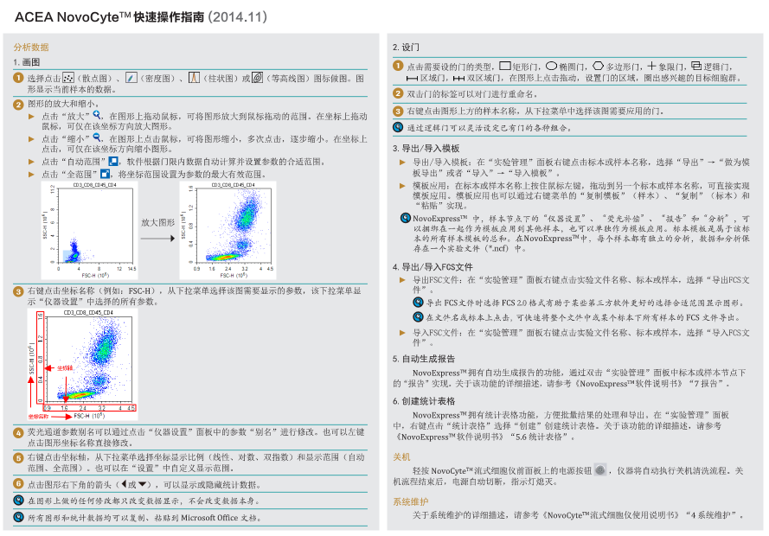
Task: Click the heading 4. 导出/导入FCS文件
Action: [433, 266]
